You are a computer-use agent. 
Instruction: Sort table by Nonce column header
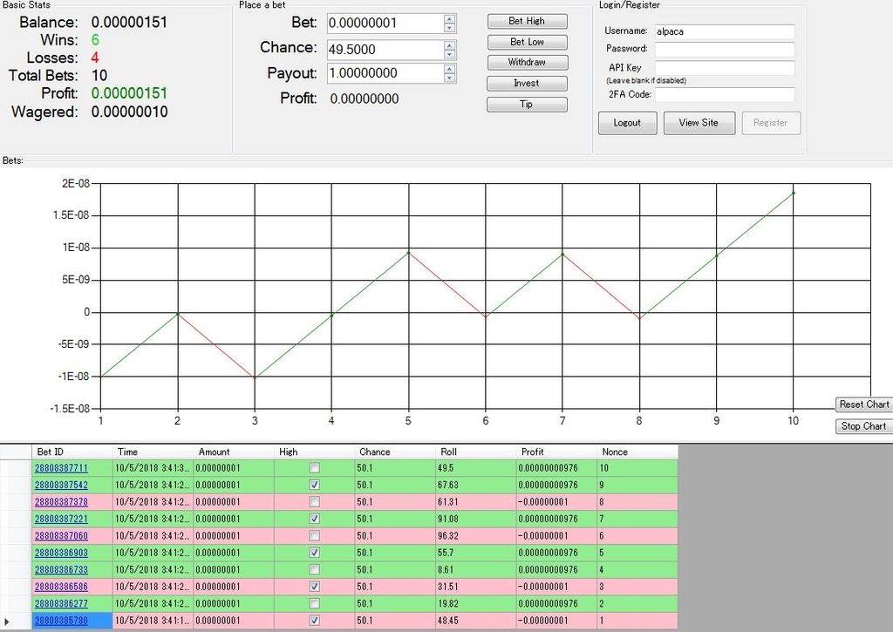637,452
